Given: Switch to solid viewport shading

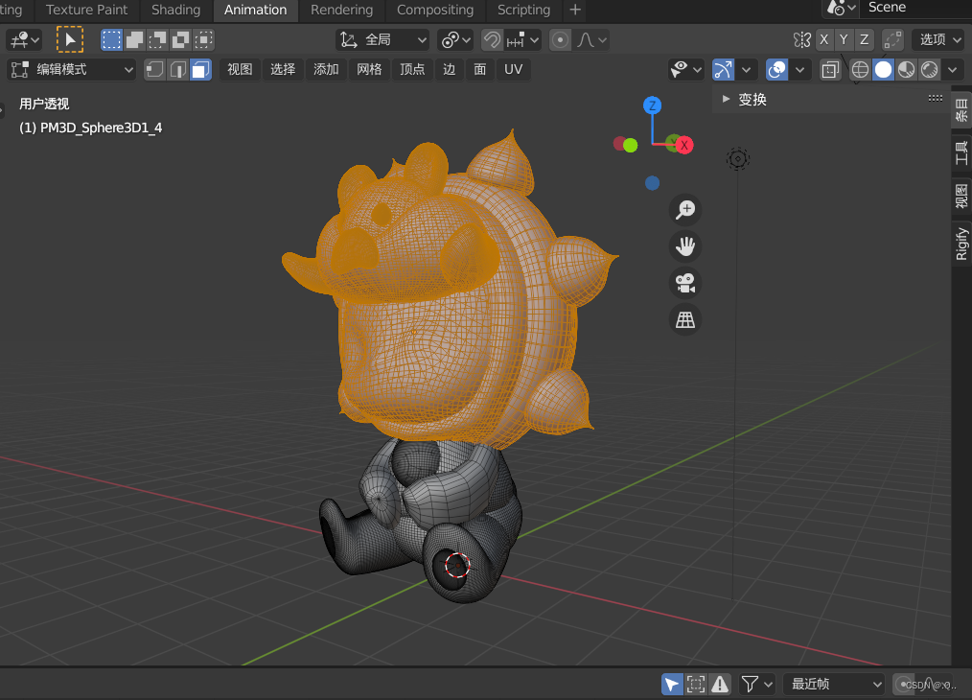Looking at the screenshot, I should 884,69.
